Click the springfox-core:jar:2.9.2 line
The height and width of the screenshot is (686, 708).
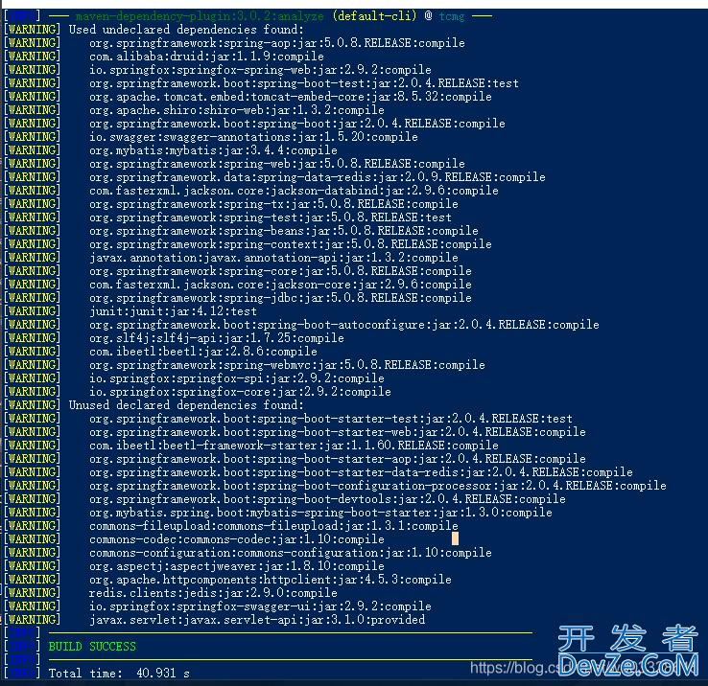240,392
